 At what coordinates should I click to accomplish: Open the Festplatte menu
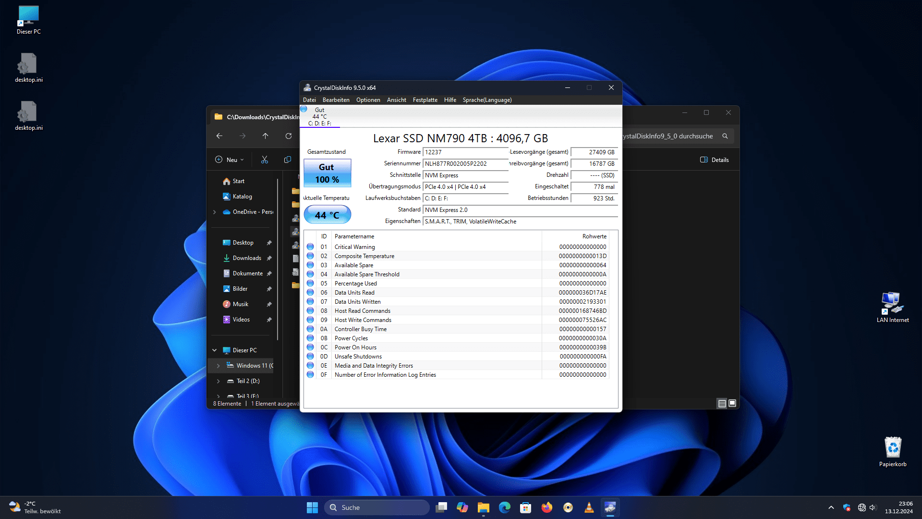[x=425, y=100]
